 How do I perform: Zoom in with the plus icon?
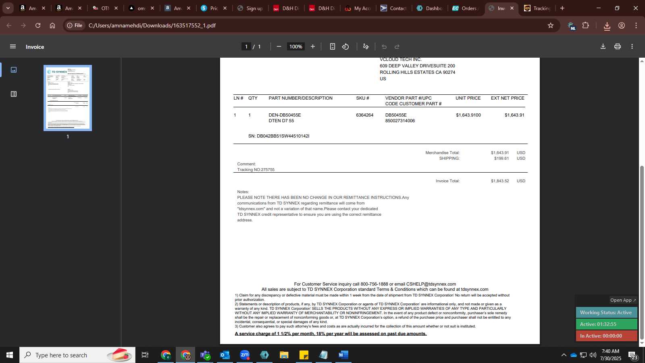313,47
